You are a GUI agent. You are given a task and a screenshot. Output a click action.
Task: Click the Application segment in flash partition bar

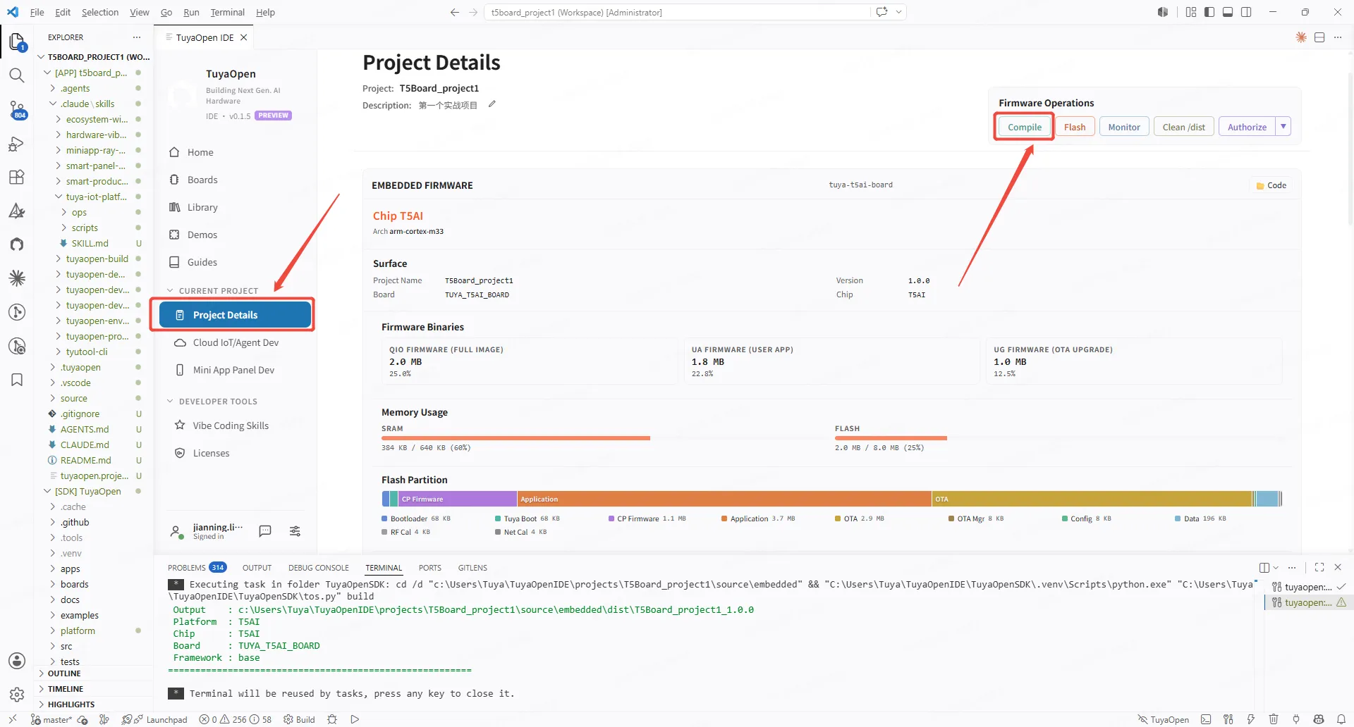[x=724, y=499]
